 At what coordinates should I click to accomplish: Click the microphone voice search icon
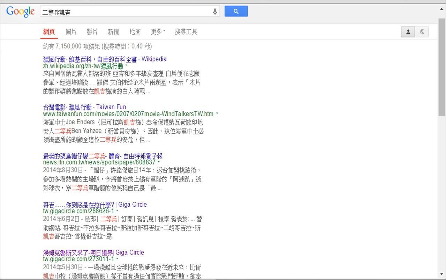215,12
